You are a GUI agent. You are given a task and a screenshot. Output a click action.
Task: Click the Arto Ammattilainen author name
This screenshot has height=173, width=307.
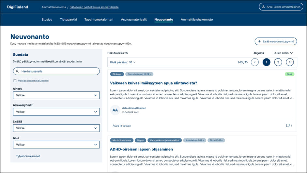pos(134,108)
